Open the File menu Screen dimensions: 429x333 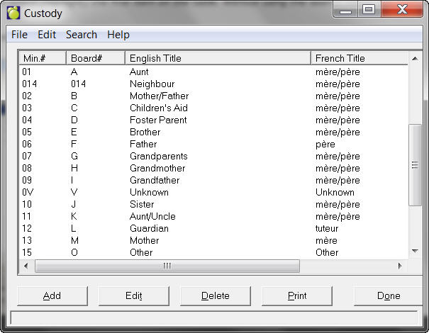[x=19, y=35]
